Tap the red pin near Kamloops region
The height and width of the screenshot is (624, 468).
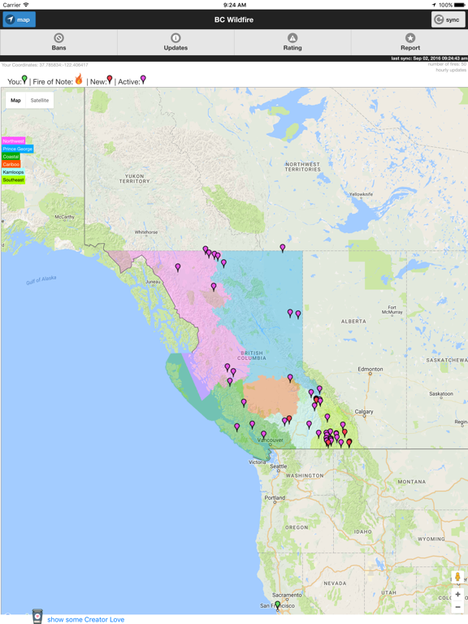289,419
